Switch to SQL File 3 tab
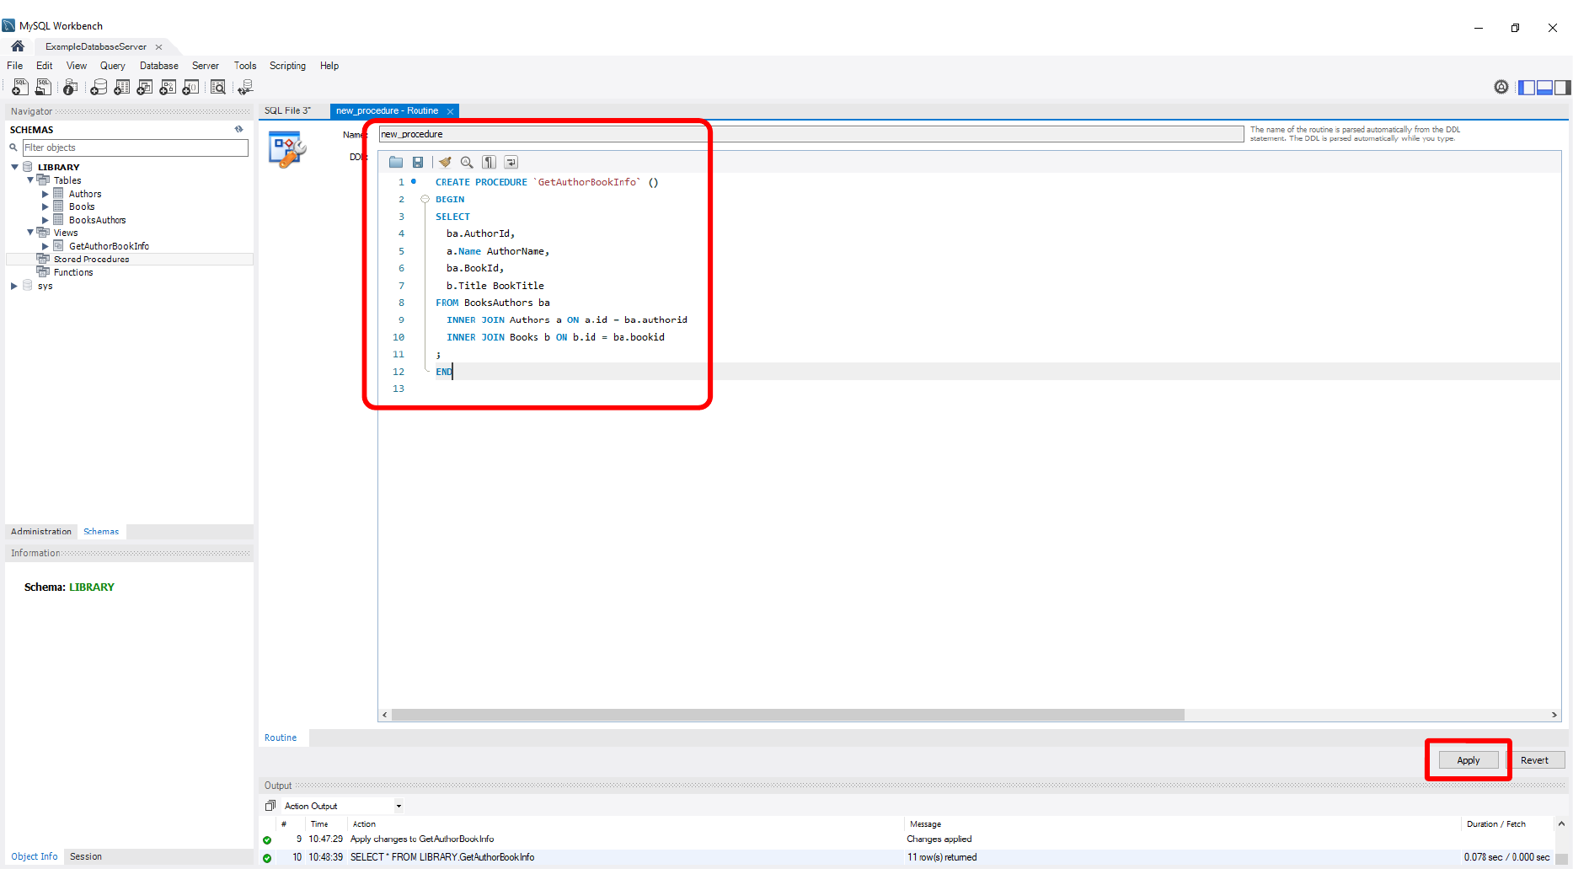Screen dimensions: 1573x885 point(287,110)
